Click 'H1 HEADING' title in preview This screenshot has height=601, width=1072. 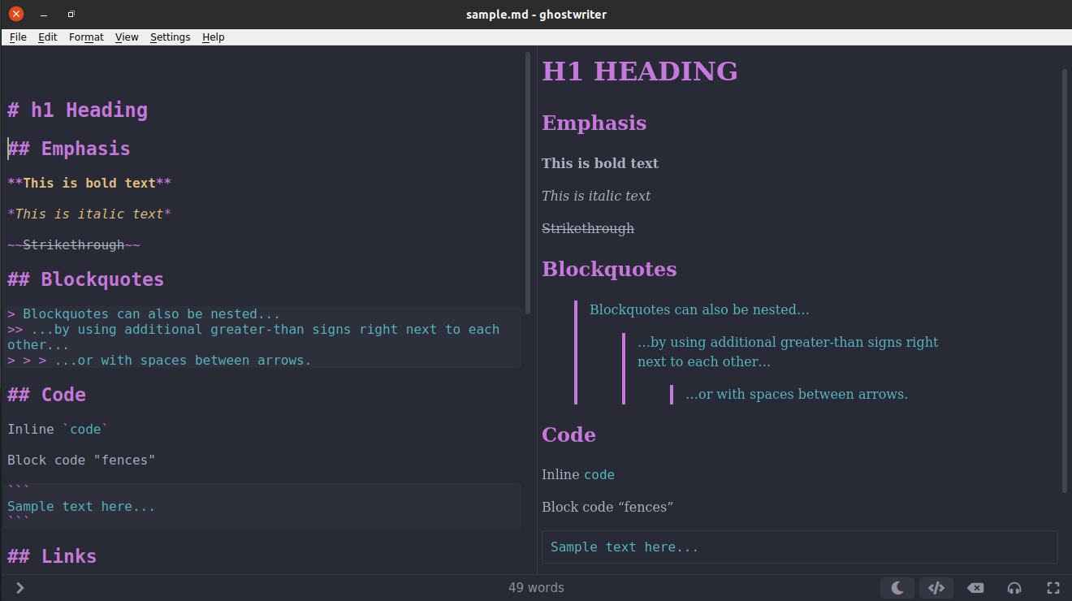click(640, 71)
